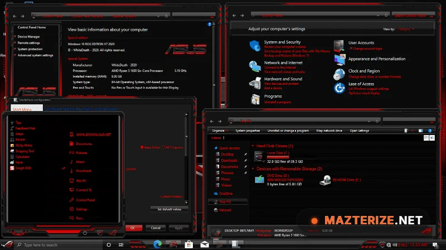Image resolution: width=446 pixels, height=250 pixels.
Task: Open change view dropdown arrow in This PC
Action: [412, 131]
